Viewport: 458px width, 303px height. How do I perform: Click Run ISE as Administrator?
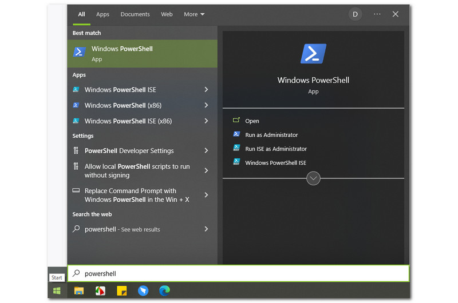[276, 149]
